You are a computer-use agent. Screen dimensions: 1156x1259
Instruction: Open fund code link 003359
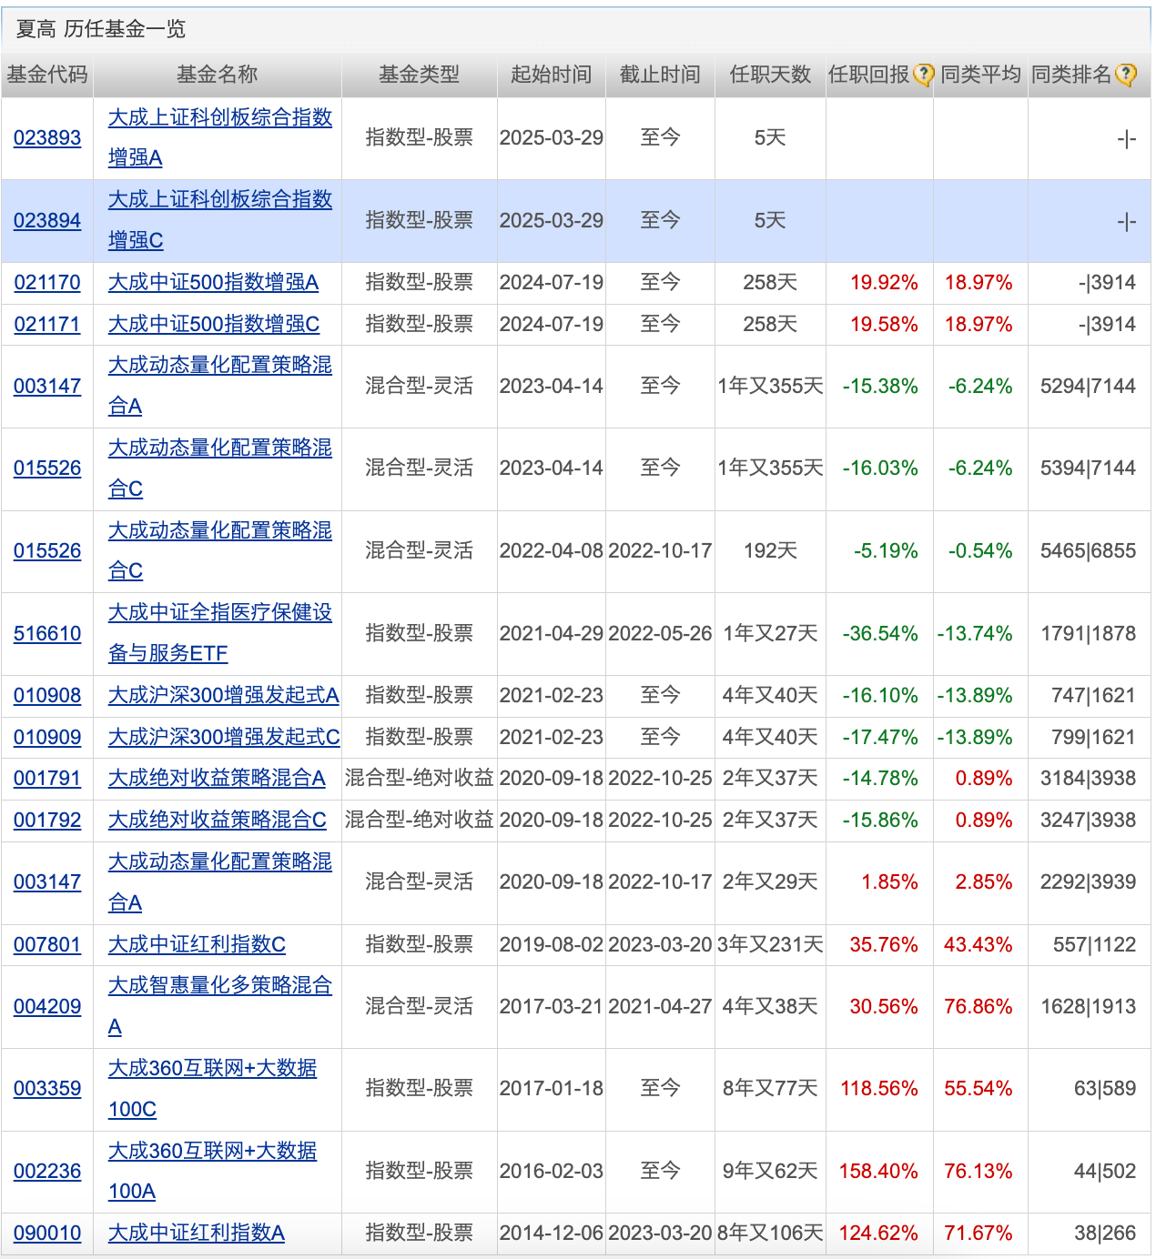pos(47,1089)
